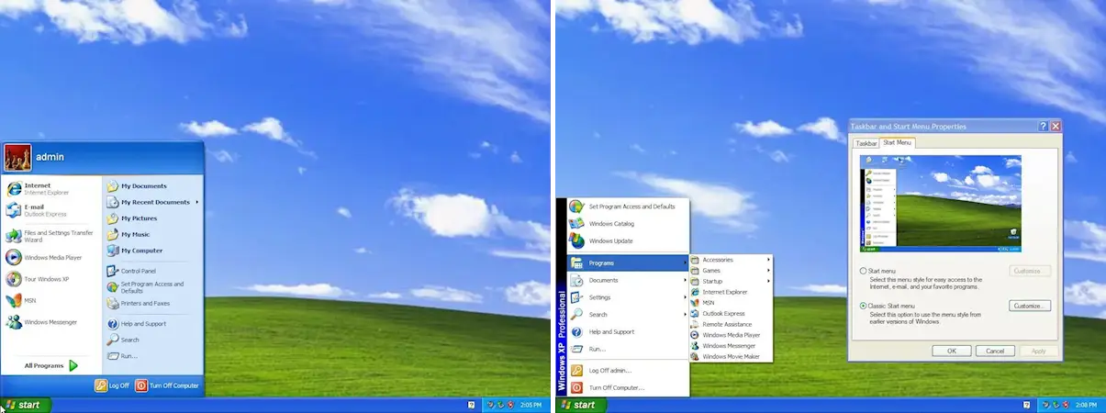Choose Log Off admin... in classic menu
The width and height of the screenshot is (1106, 413).
[609, 370]
